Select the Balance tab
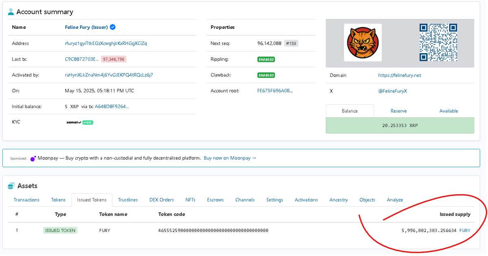488x256 pixels. click(350, 111)
